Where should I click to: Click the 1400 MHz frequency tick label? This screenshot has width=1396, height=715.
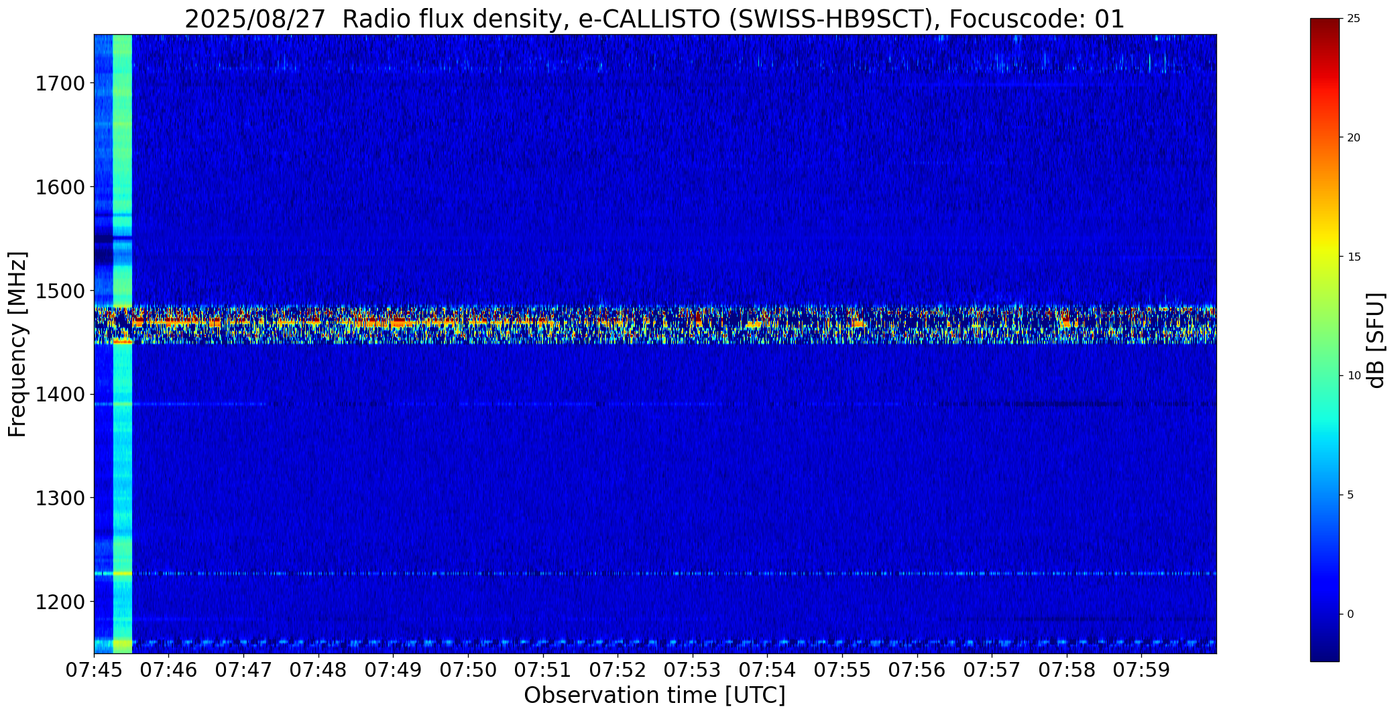(x=60, y=395)
